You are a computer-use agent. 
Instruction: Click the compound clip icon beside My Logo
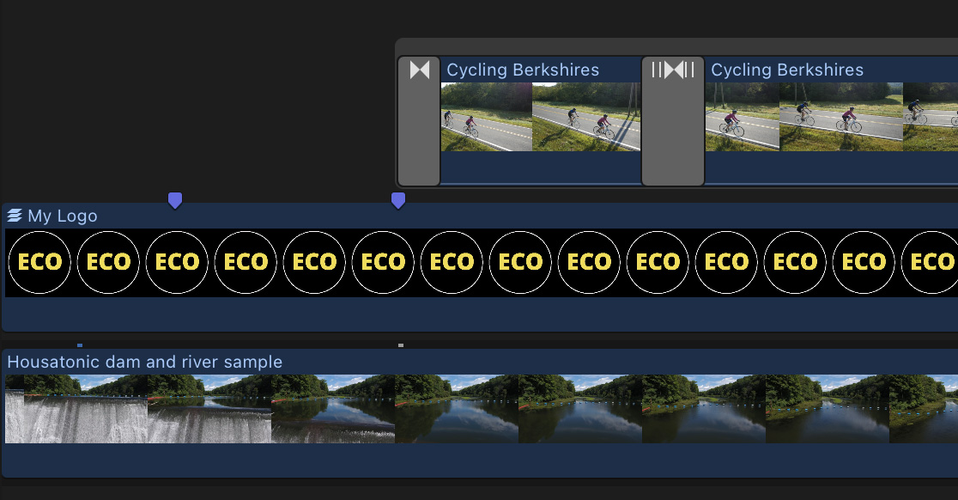(x=15, y=215)
